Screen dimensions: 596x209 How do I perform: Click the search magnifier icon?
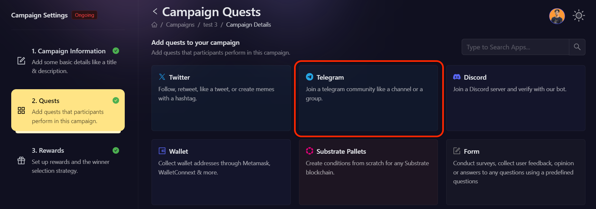(x=577, y=47)
